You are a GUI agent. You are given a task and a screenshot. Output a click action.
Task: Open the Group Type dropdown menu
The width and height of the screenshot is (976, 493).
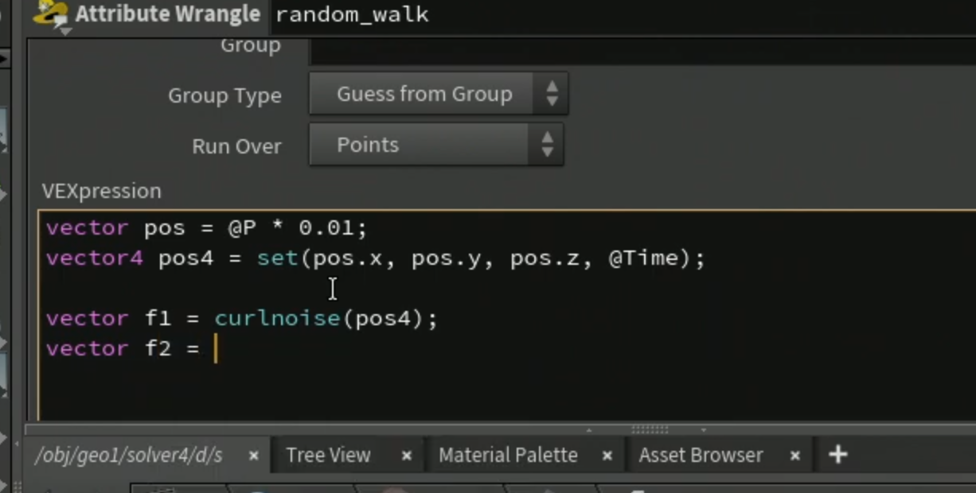(438, 94)
